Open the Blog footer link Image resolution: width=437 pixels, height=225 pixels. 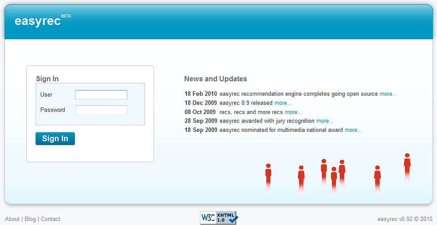30,219
